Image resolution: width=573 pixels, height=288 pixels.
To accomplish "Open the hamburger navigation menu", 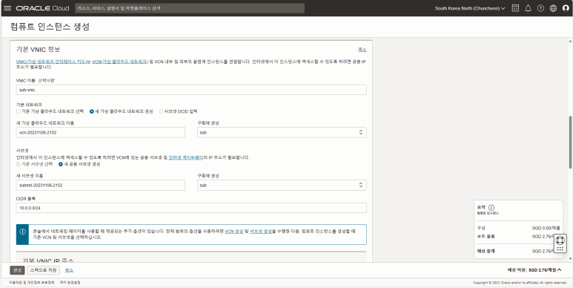I will pos(7,8).
